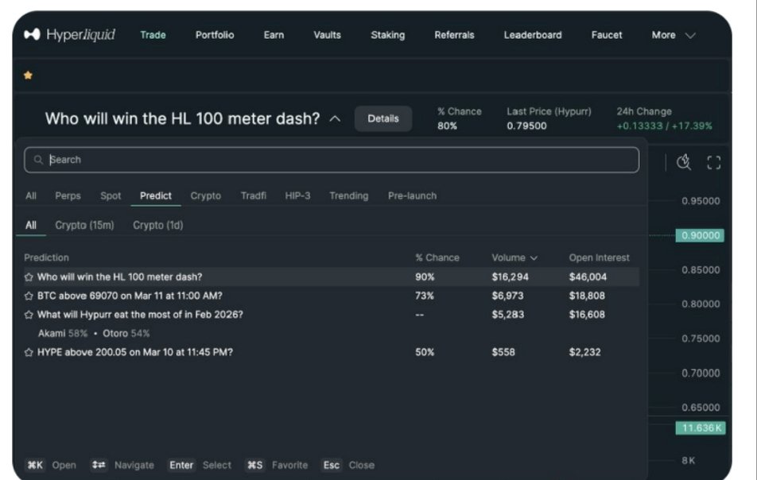The width and height of the screenshot is (757, 480).
Task: Click the Search input field
Action: [332, 160]
